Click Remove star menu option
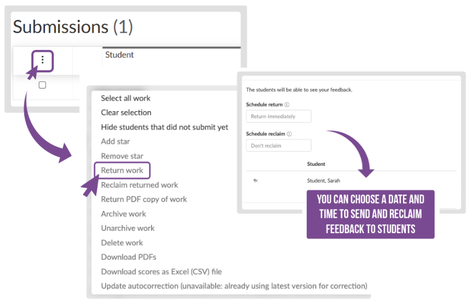471x304 pixels. [122, 156]
